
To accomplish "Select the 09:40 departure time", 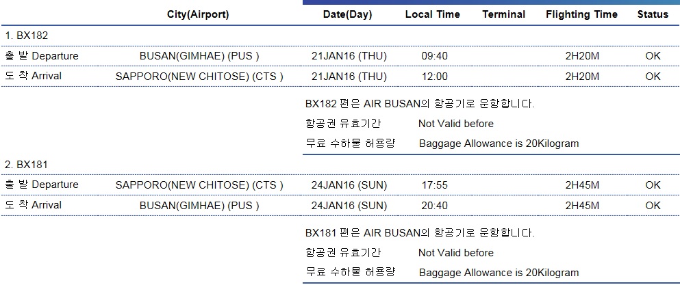I will [435, 56].
